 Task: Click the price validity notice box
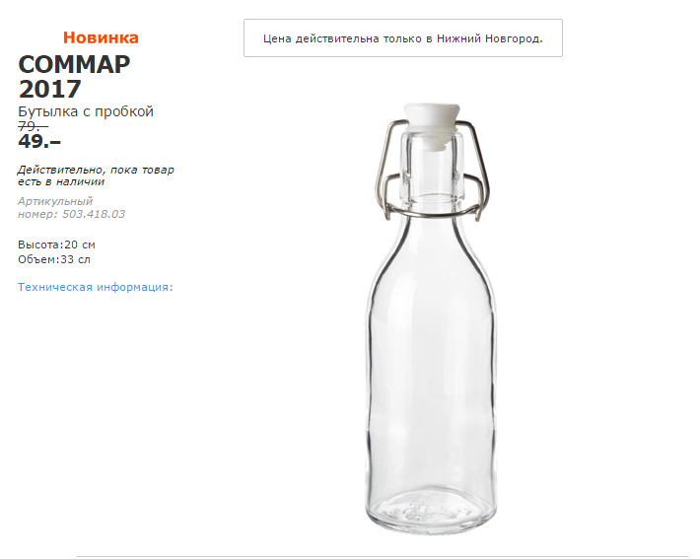click(402, 37)
